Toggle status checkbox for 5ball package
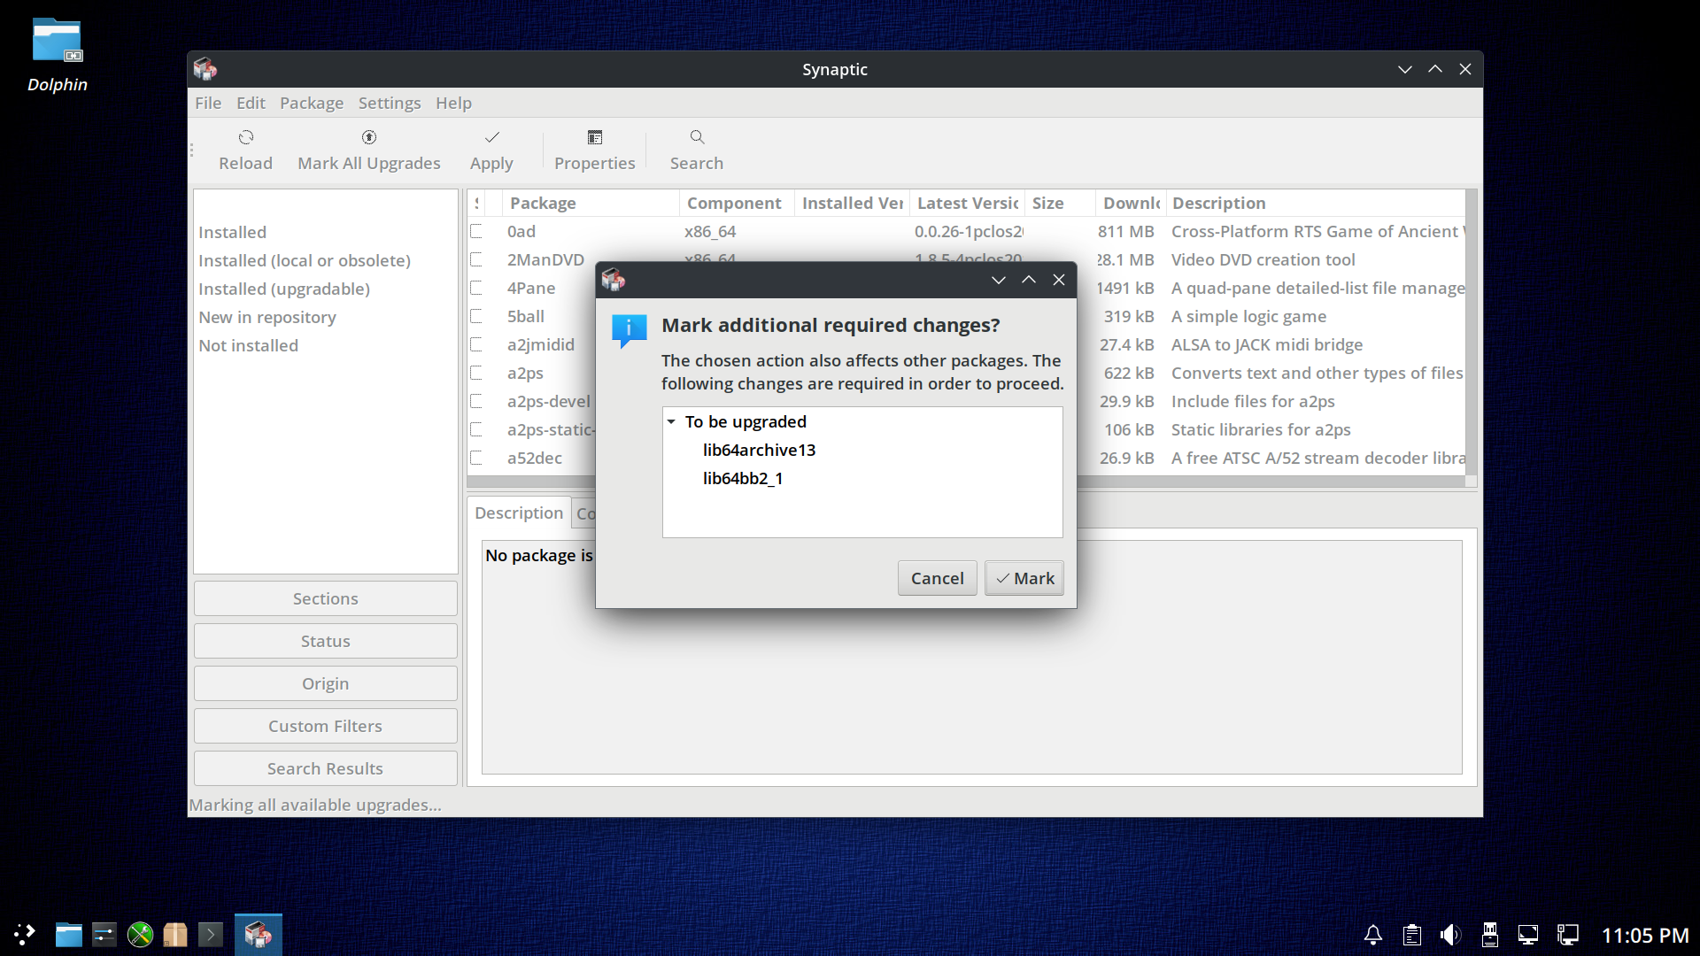 (476, 316)
